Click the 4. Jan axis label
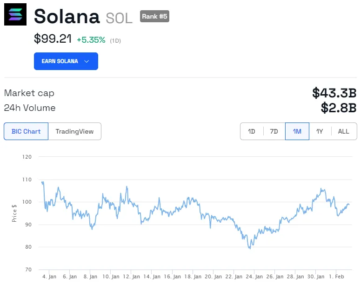Image resolution: width=360 pixels, height=289 pixels. pyautogui.click(x=49, y=276)
